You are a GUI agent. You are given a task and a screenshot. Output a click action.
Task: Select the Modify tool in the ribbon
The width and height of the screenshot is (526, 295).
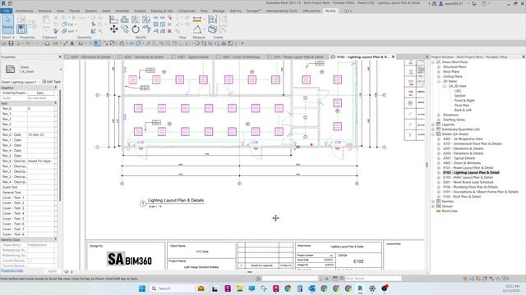coord(7,24)
